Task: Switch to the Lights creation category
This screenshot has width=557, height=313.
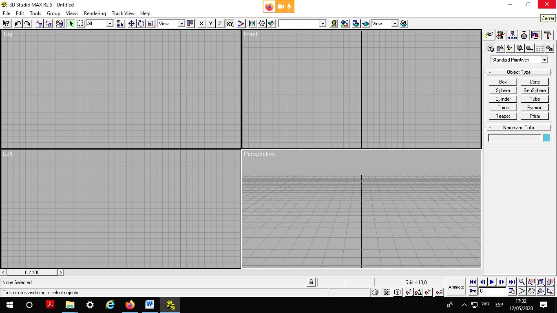Action: tap(510, 48)
